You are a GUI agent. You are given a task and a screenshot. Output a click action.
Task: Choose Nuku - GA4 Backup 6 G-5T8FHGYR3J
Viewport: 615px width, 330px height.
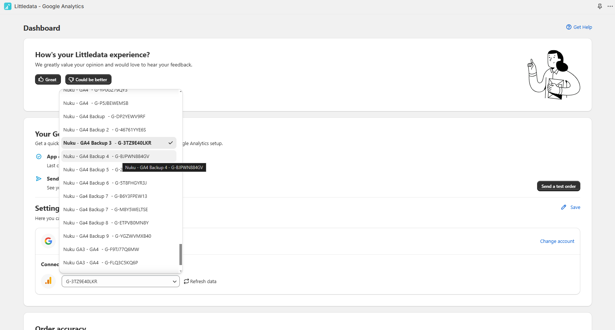pyautogui.click(x=119, y=183)
